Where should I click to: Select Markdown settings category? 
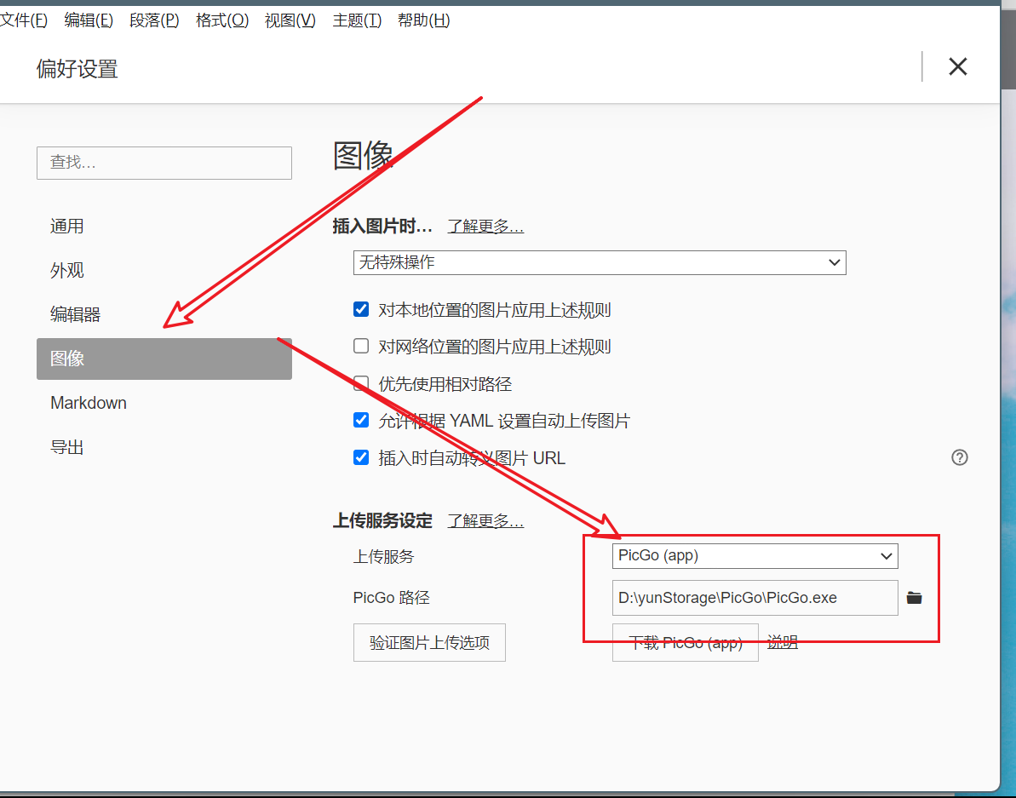point(164,403)
